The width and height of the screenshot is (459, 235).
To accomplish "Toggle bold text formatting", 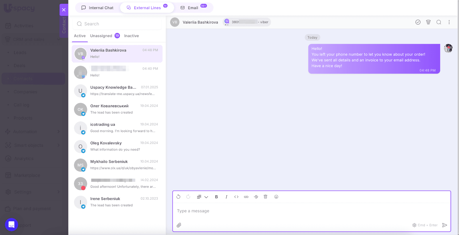I will 217,197.
